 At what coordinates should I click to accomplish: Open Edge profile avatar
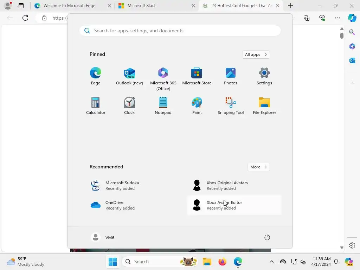(x=8, y=6)
